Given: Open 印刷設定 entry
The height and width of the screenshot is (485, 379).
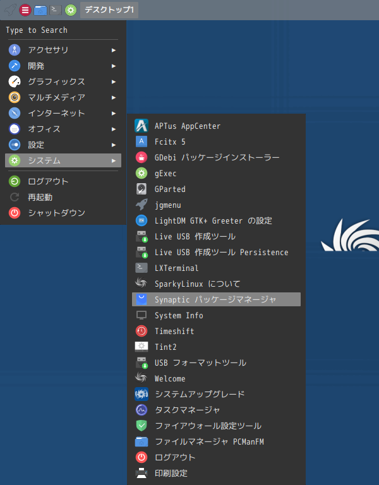Looking at the screenshot, I should click(216, 473).
